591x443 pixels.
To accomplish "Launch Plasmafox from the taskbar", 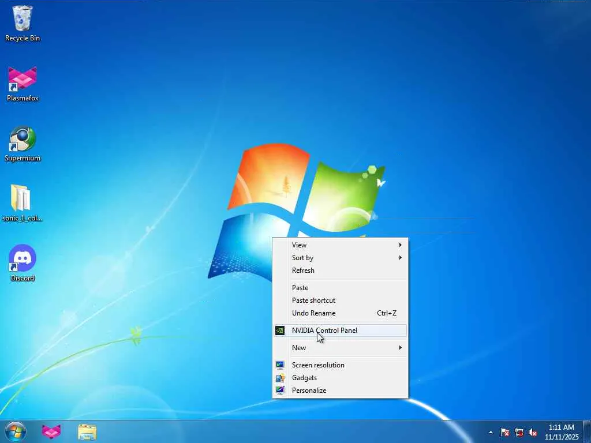I will coord(51,431).
